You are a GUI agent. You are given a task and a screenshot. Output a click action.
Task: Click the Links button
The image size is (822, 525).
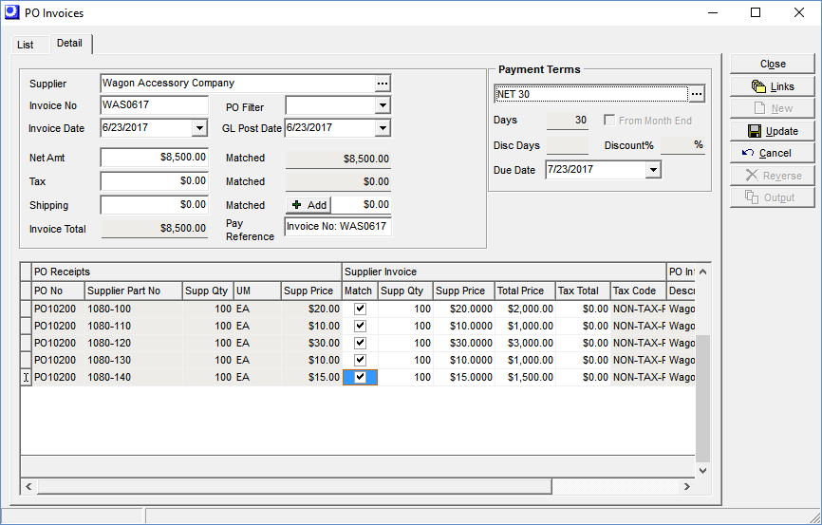pyautogui.click(x=773, y=86)
